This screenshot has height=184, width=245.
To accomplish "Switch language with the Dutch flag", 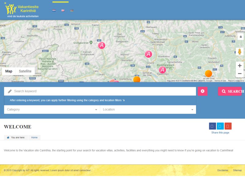I will pyautogui.click(x=54, y=10).
